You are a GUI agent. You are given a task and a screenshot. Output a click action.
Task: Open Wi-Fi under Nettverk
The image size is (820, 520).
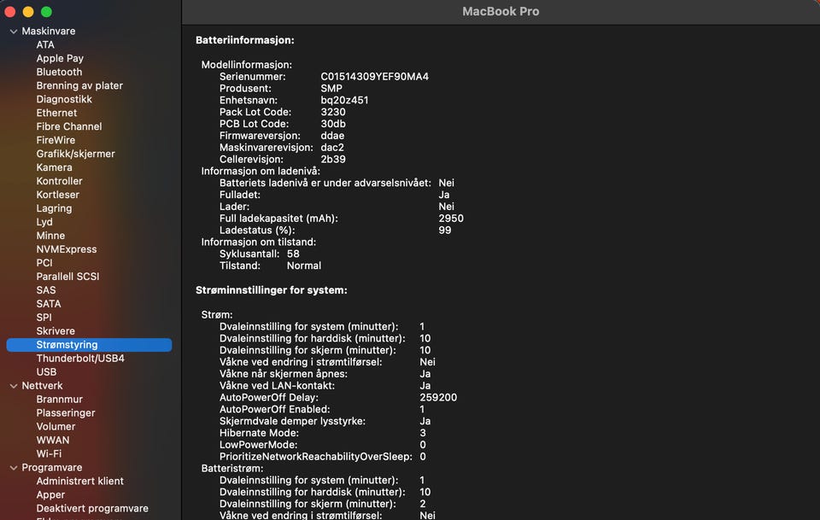point(49,453)
